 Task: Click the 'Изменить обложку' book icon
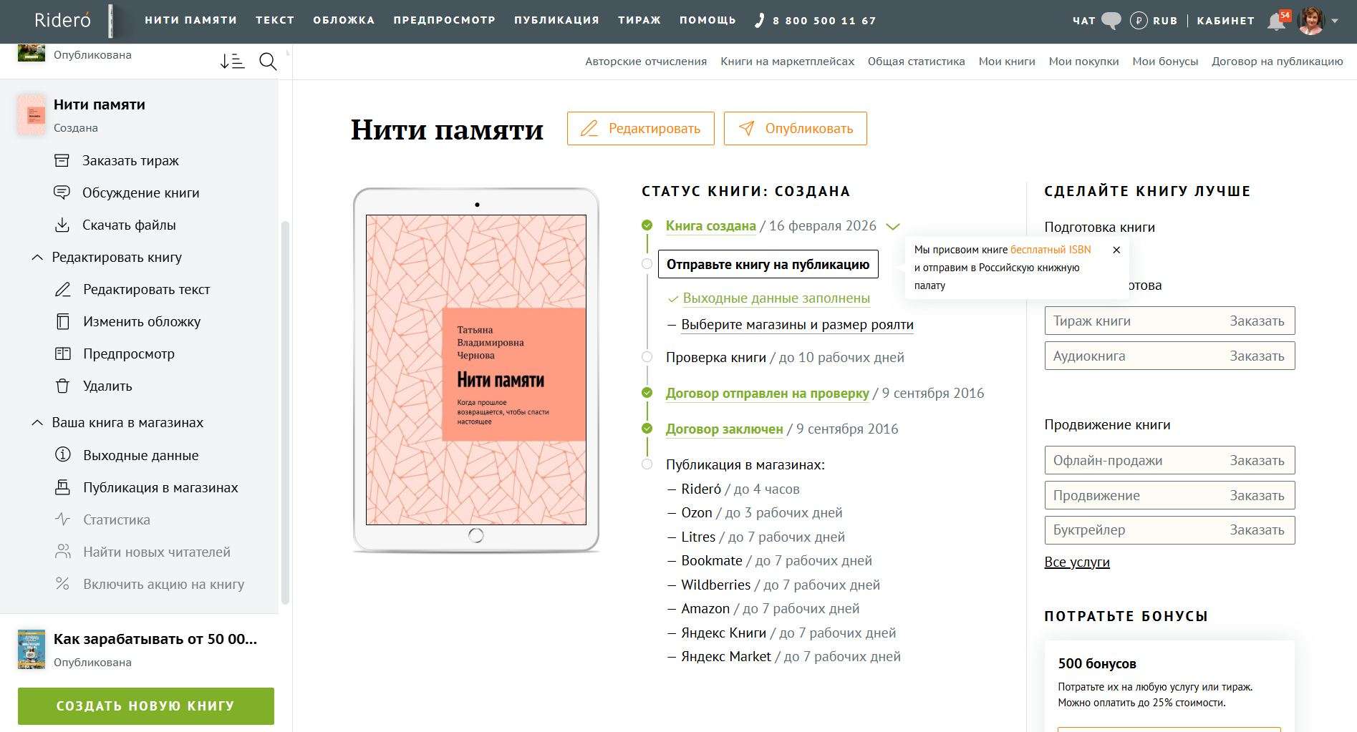pyautogui.click(x=63, y=321)
